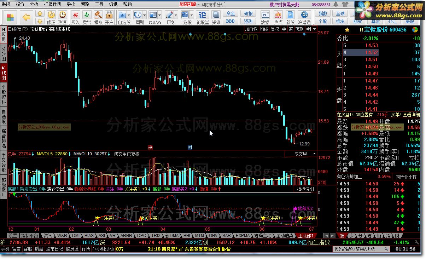
Task: Click 查看详细 link
Action: click(x=411, y=115)
